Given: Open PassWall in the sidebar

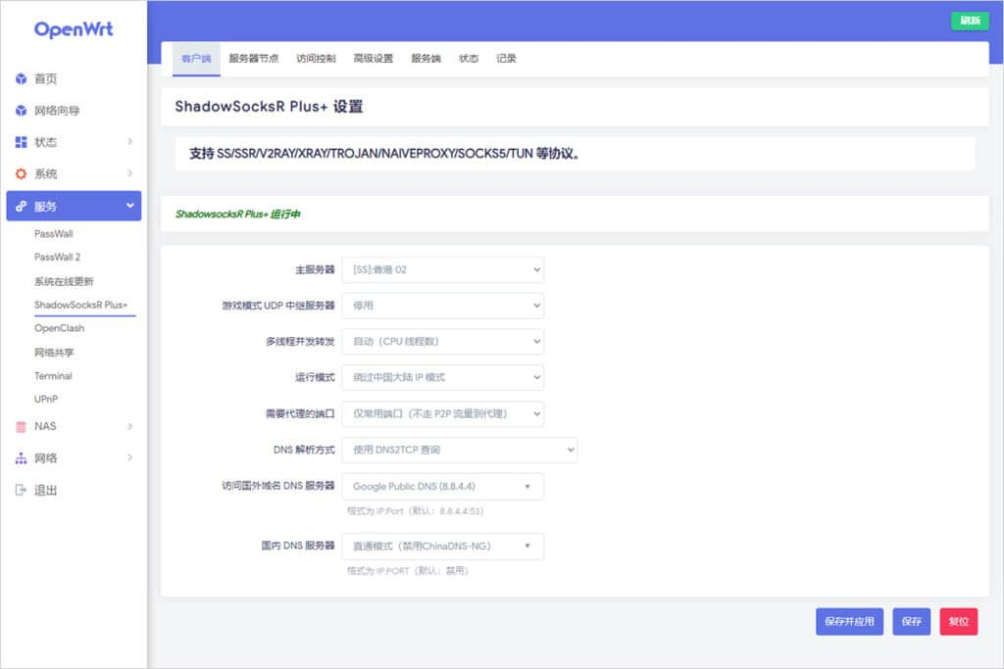Looking at the screenshot, I should point(54,234).
